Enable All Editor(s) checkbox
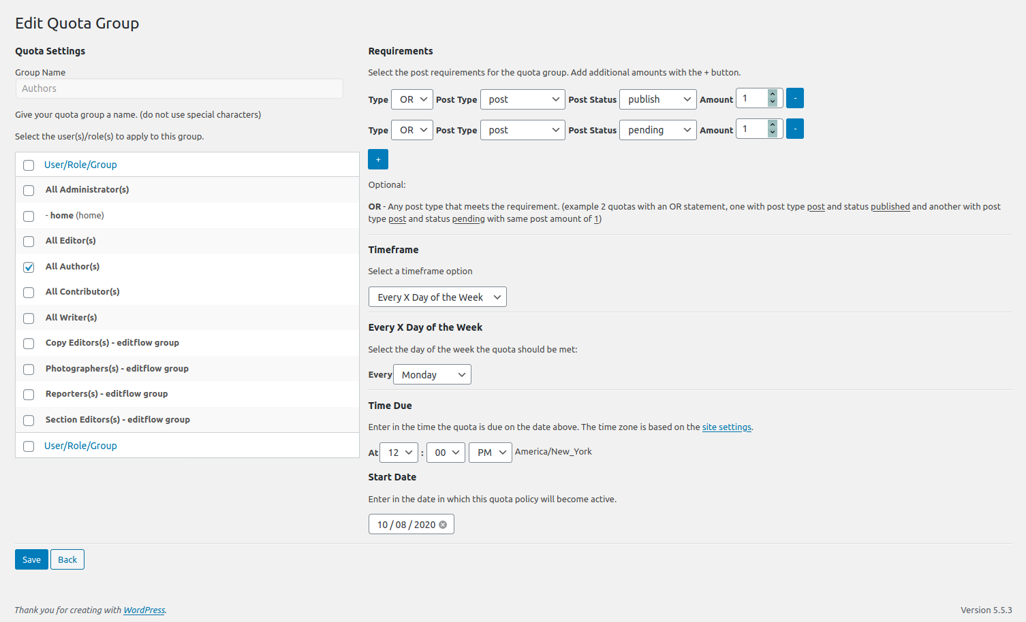The image size is (1026, 622). tap(29, 242)
